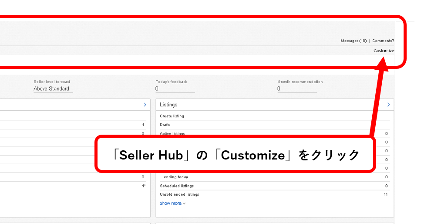The width and height of the screenshot is (431, 224).
Task: Click the Comments? link
Action: tap(383, 41)
